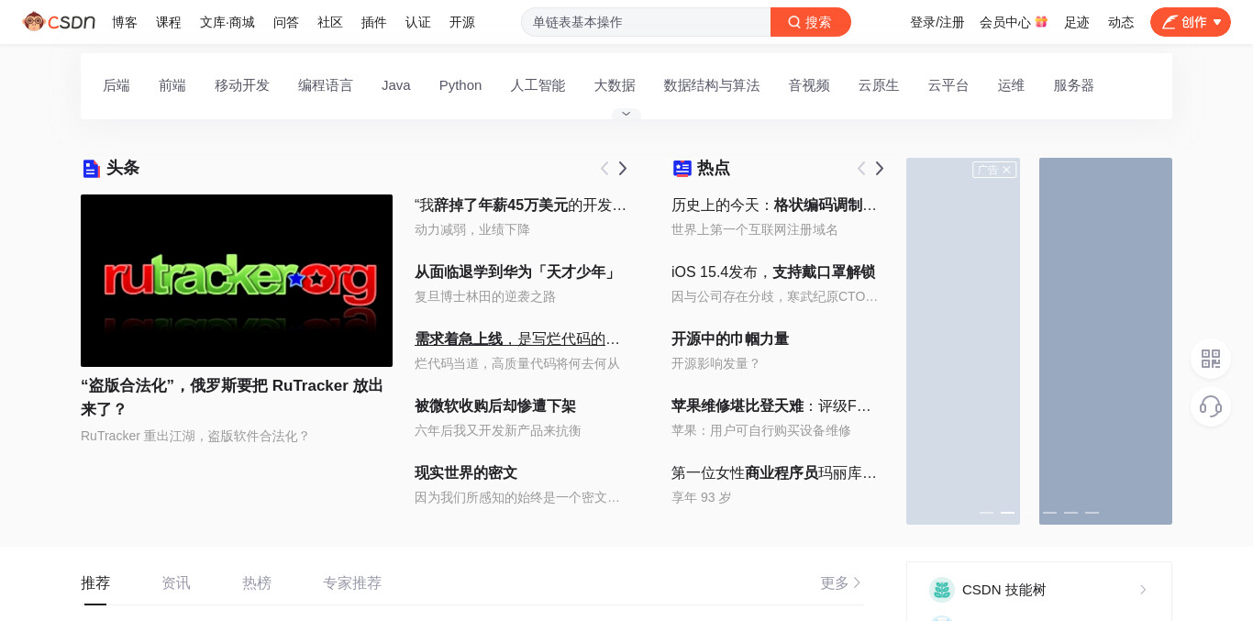The width and height of the screenshot is (1253, 621).
Task: Select Python category
Action: (x=460, y=85)
